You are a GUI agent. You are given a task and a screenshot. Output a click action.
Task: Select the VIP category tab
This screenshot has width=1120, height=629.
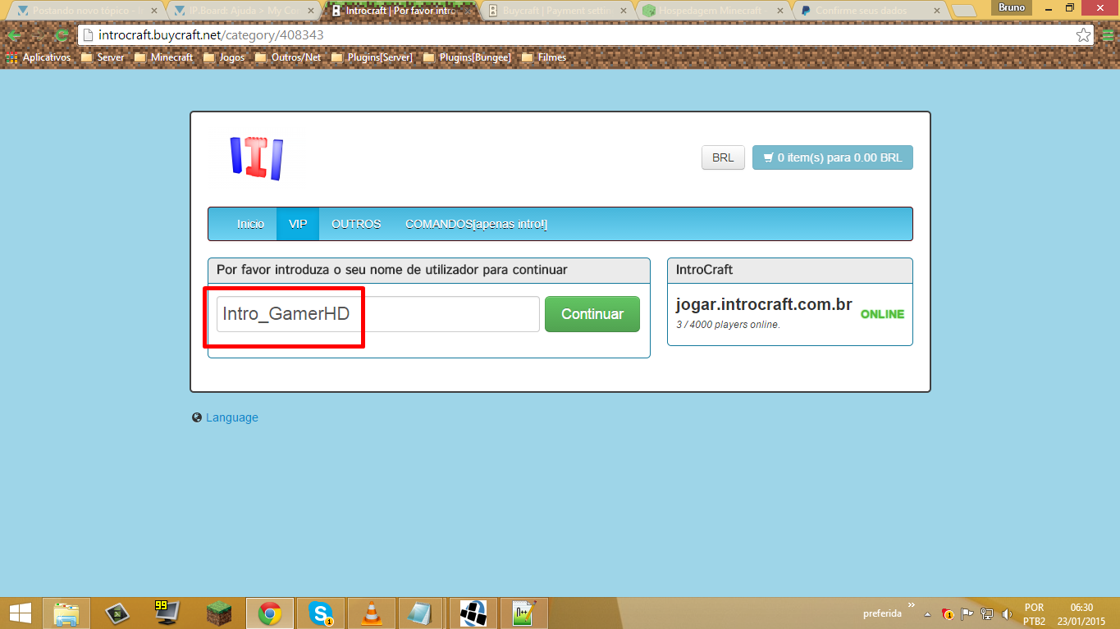pos(298,224)
